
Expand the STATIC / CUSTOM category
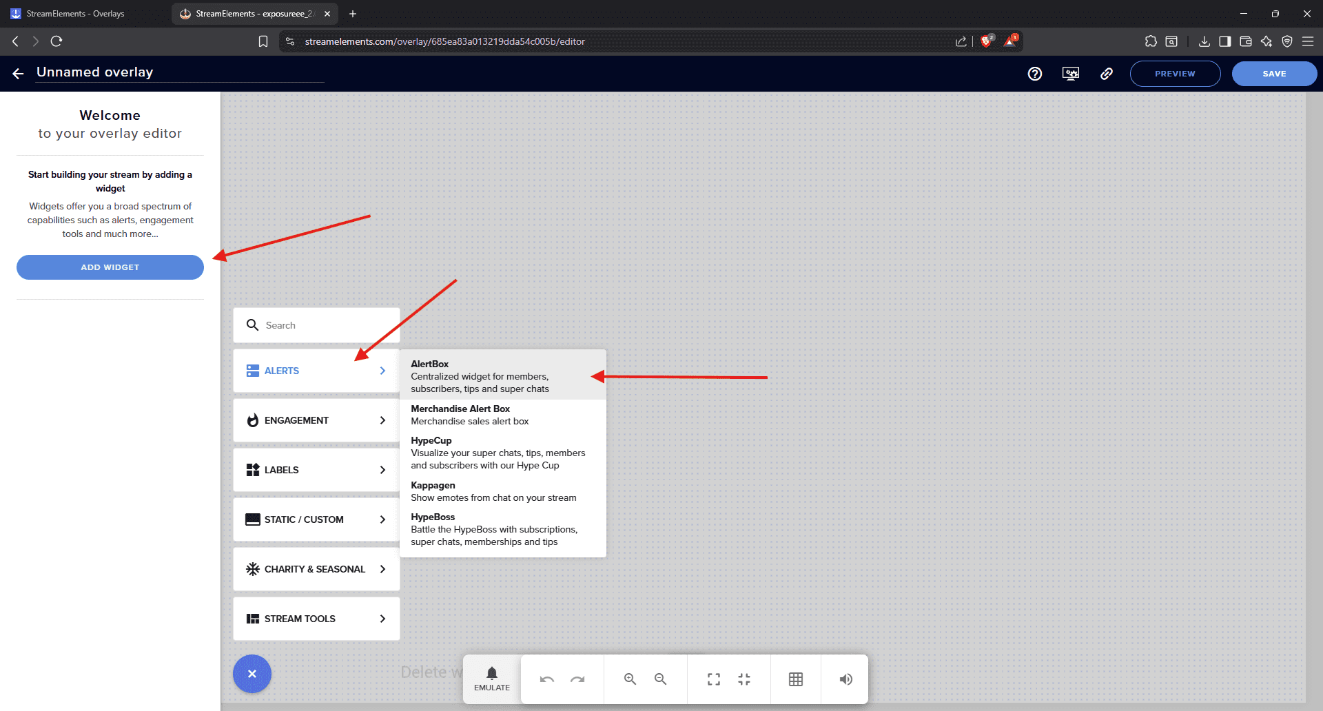point(316,519)
